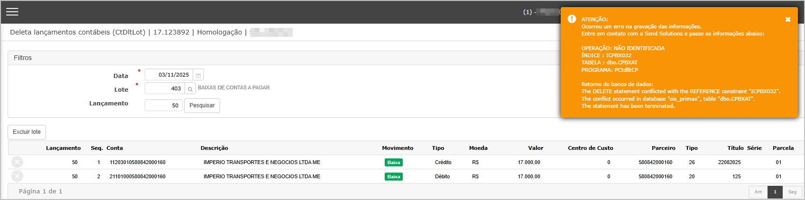Click the Excluir lote button
This screenshot has width=805, height=200.
click(x=27, y=132)
